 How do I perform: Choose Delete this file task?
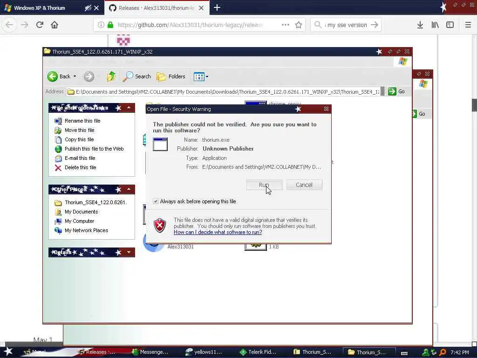pos(80,167)
